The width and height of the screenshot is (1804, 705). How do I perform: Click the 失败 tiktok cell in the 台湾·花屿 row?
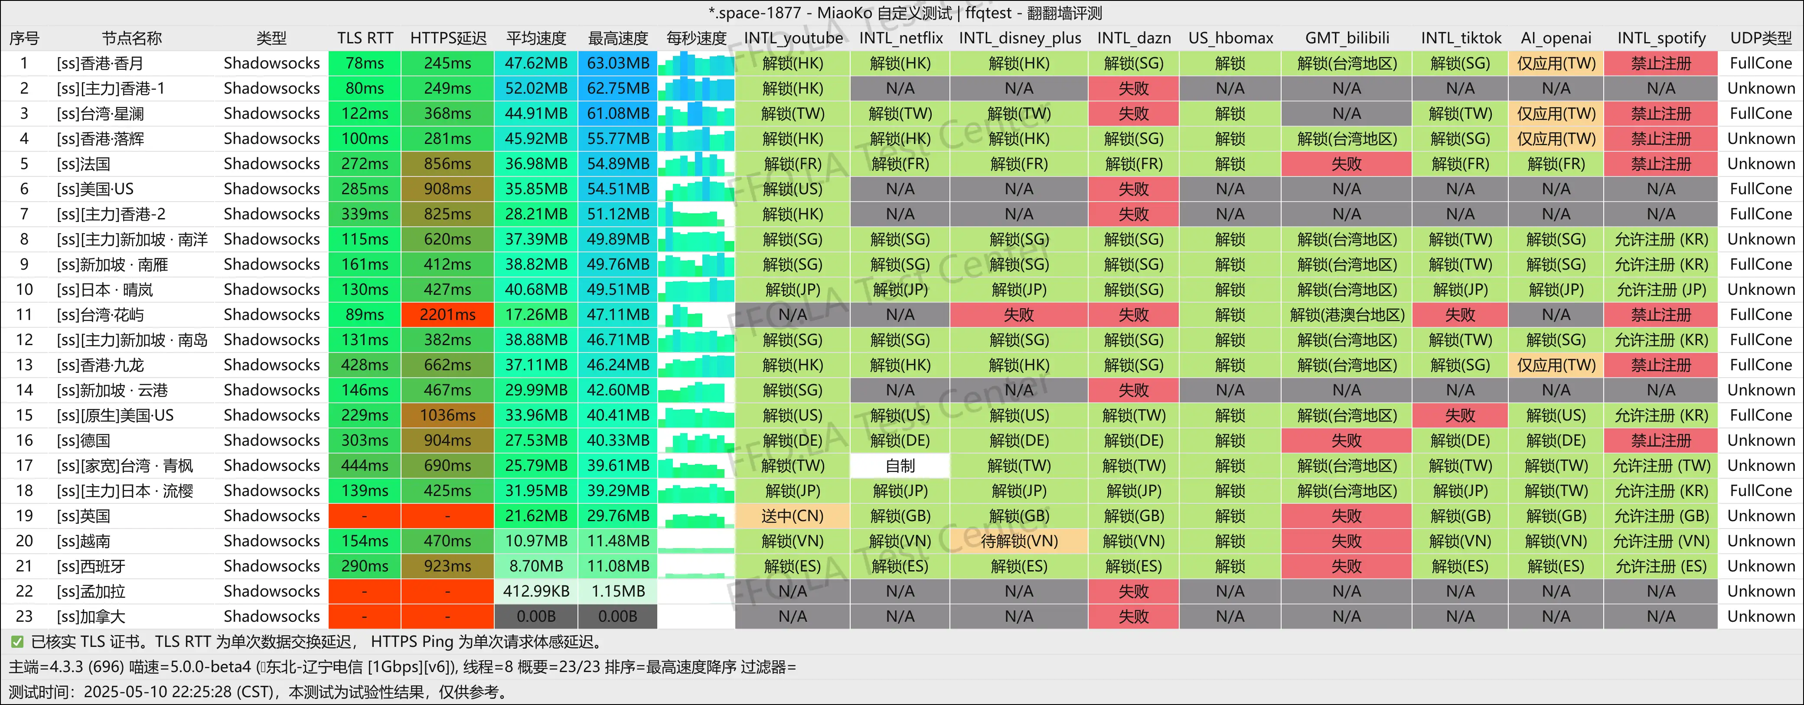(1460, 314)
